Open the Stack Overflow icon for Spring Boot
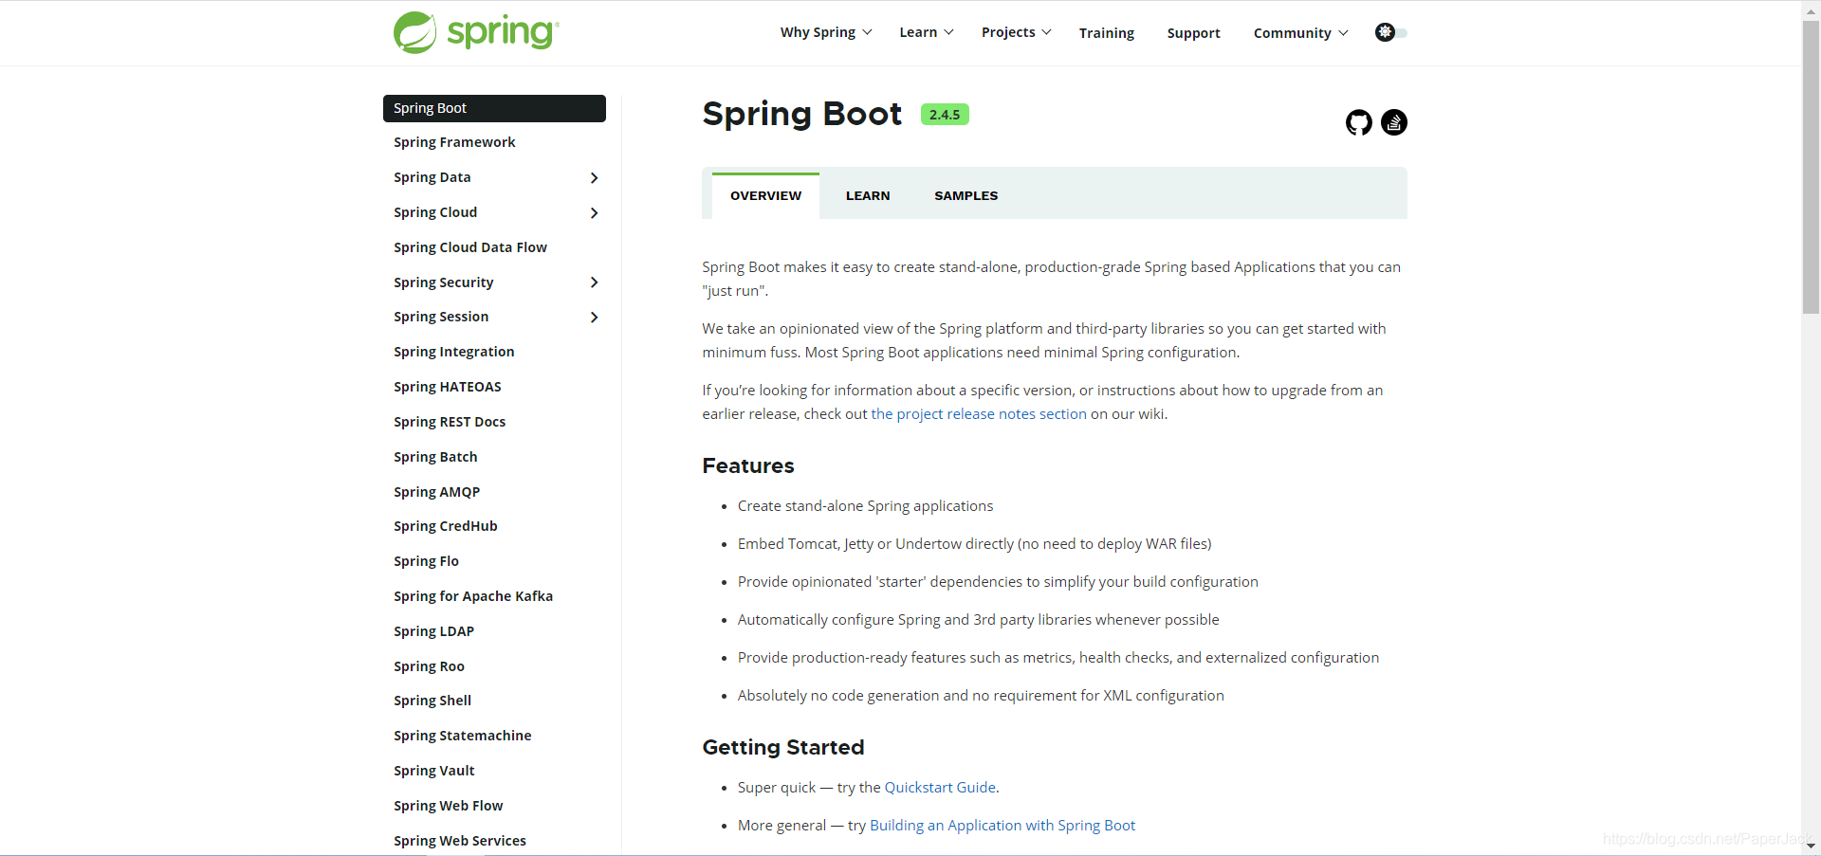1821x856 pixels. pos(1394,122)
